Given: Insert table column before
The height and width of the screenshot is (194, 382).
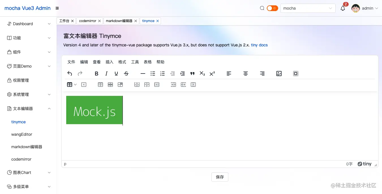Looking at the screenshot, I should [173, 85].
